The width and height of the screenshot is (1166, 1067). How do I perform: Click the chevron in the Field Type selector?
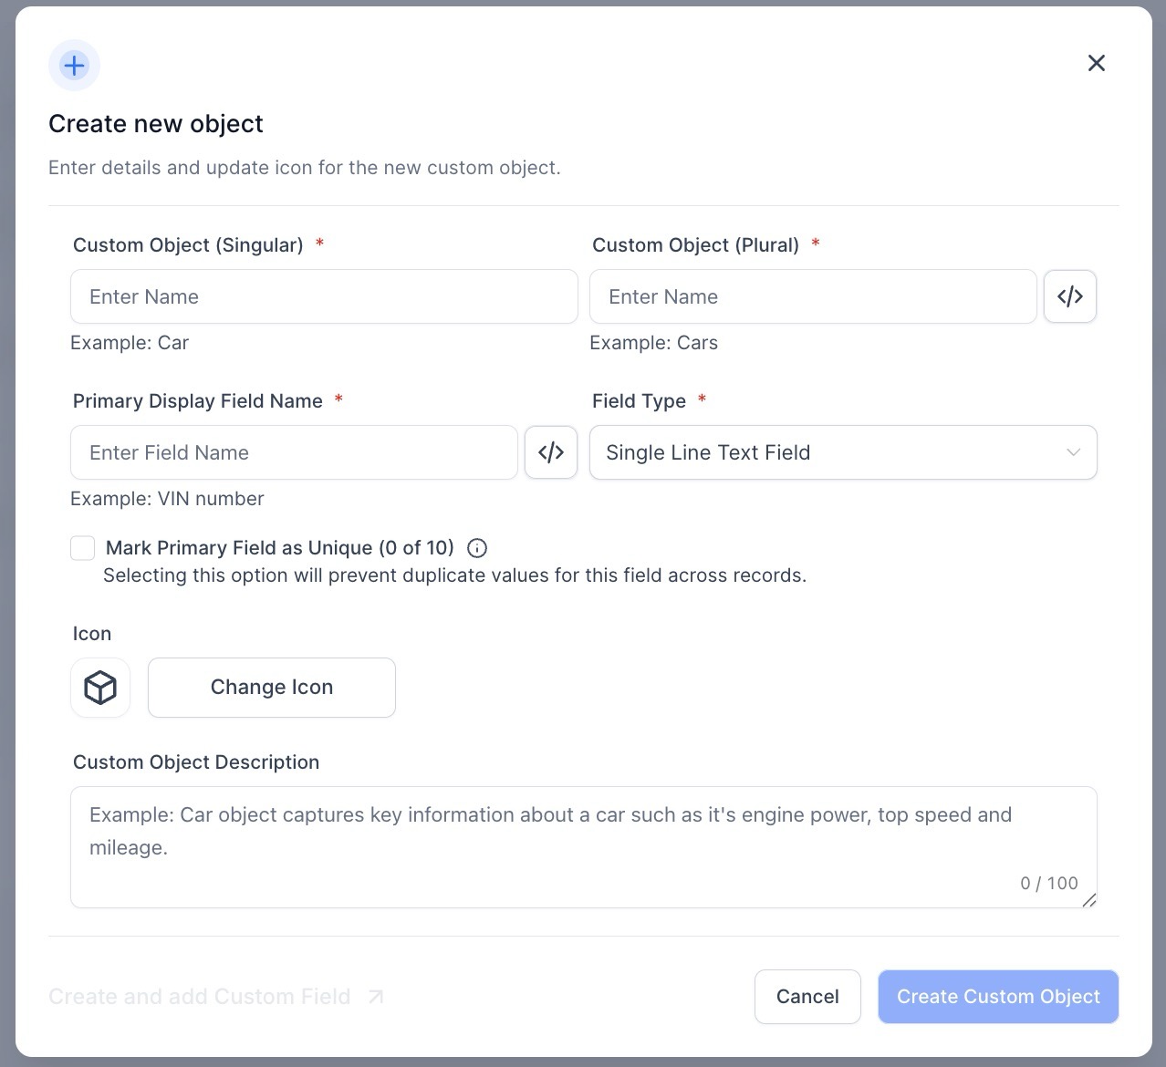pyautogui.click(x=1073, y=452)
